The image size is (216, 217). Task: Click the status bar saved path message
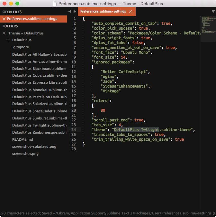point(108,213)
